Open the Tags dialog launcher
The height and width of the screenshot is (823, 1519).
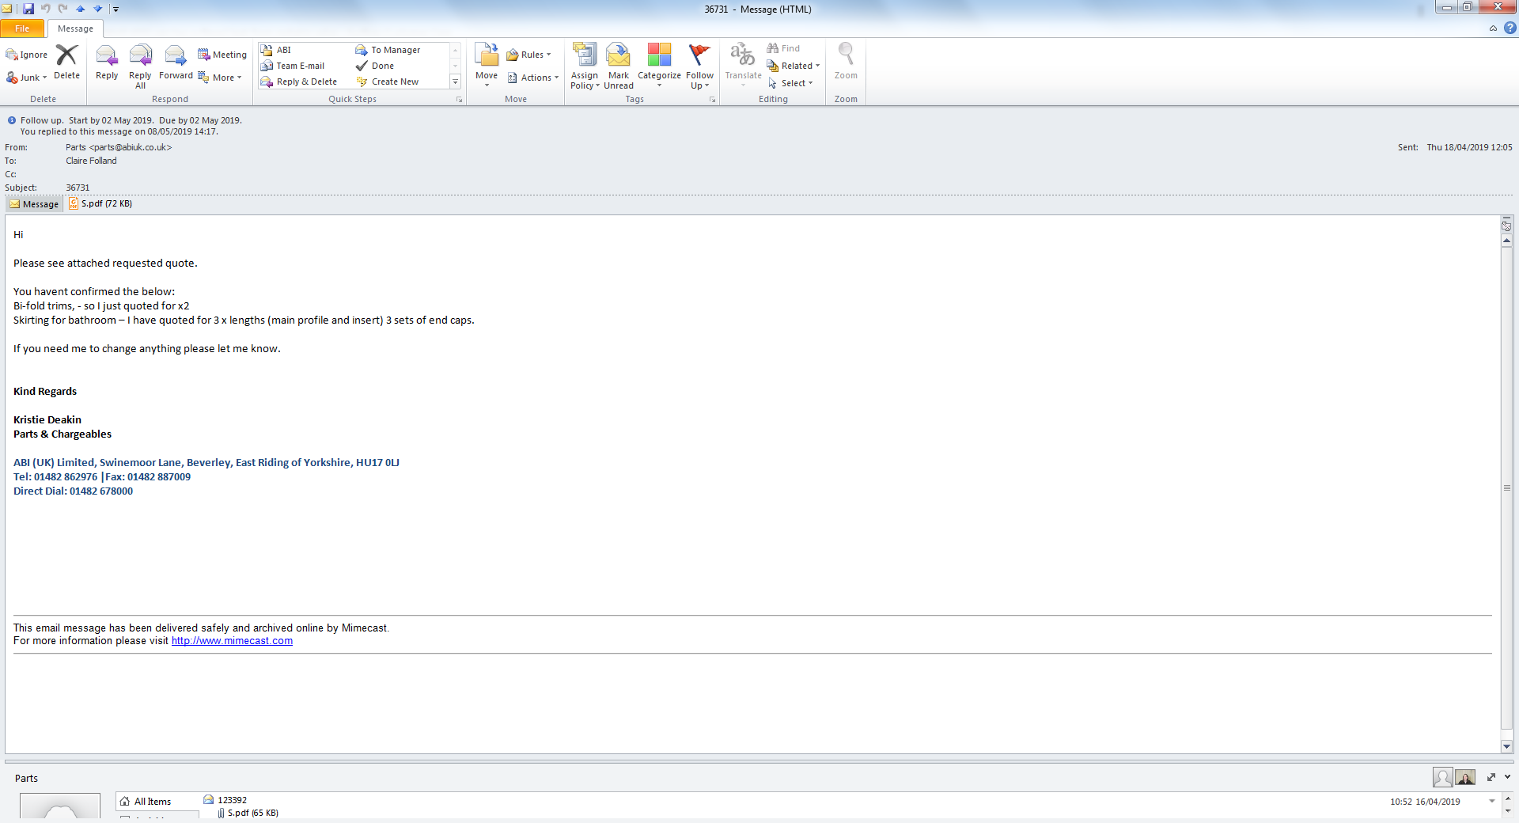pyautogui.click(x=712, y=100)
